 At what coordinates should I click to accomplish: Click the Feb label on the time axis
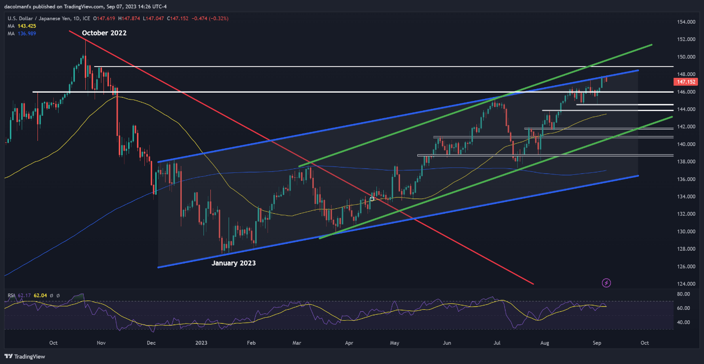pyautogui.click(x=251, y=343)
